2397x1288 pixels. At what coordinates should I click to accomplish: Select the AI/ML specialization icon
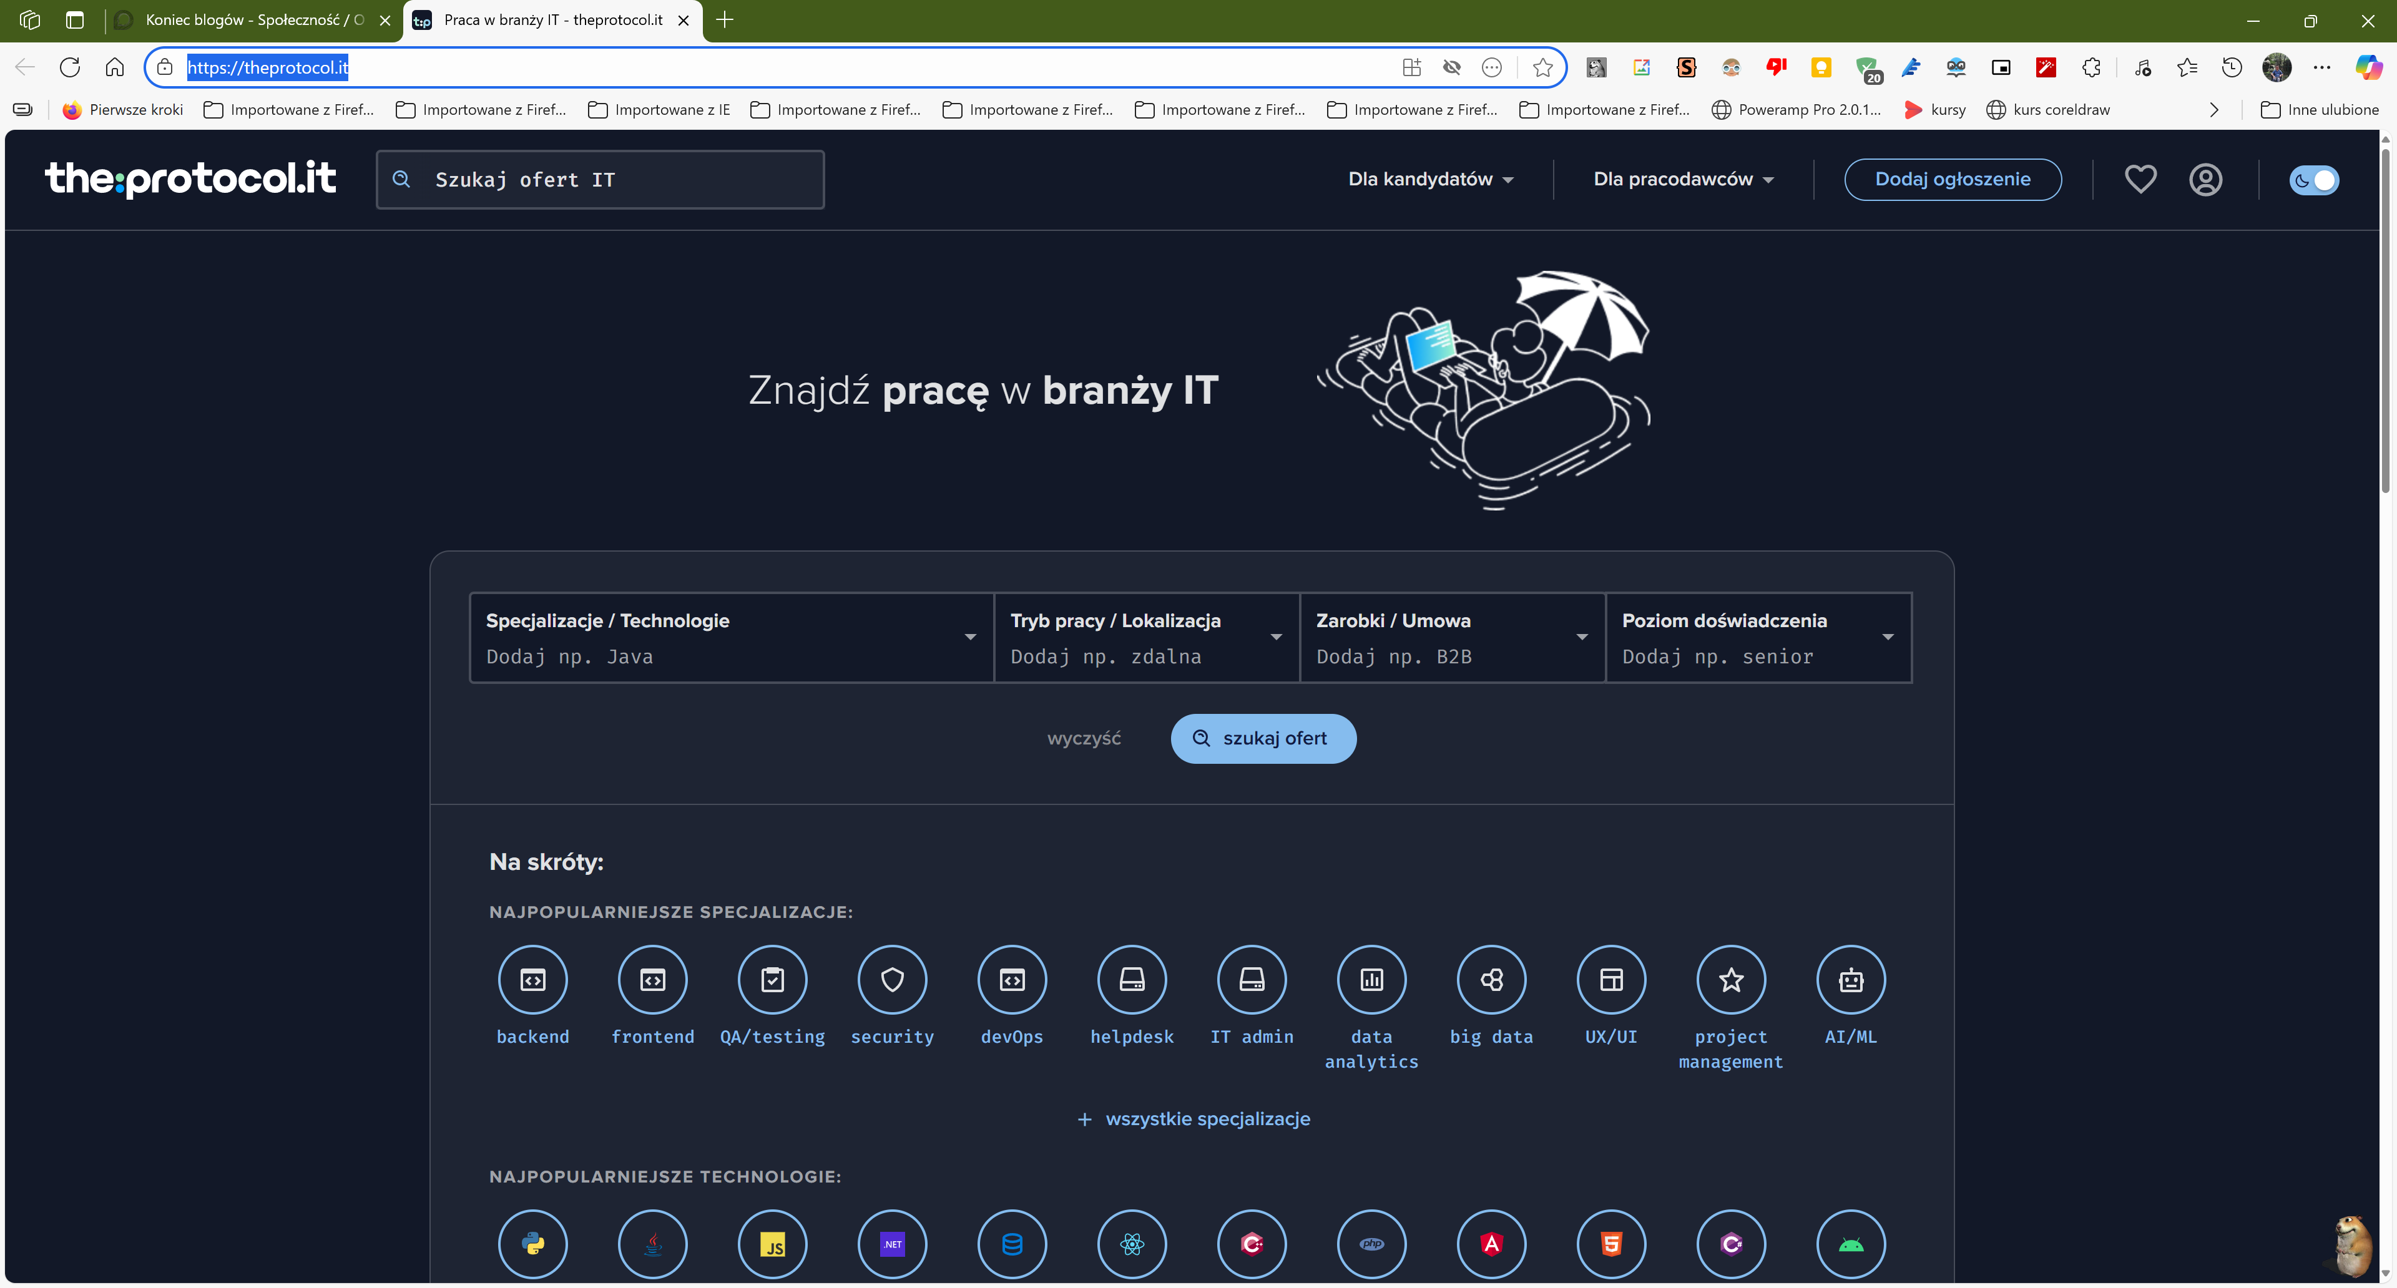tap(1851, 979)
